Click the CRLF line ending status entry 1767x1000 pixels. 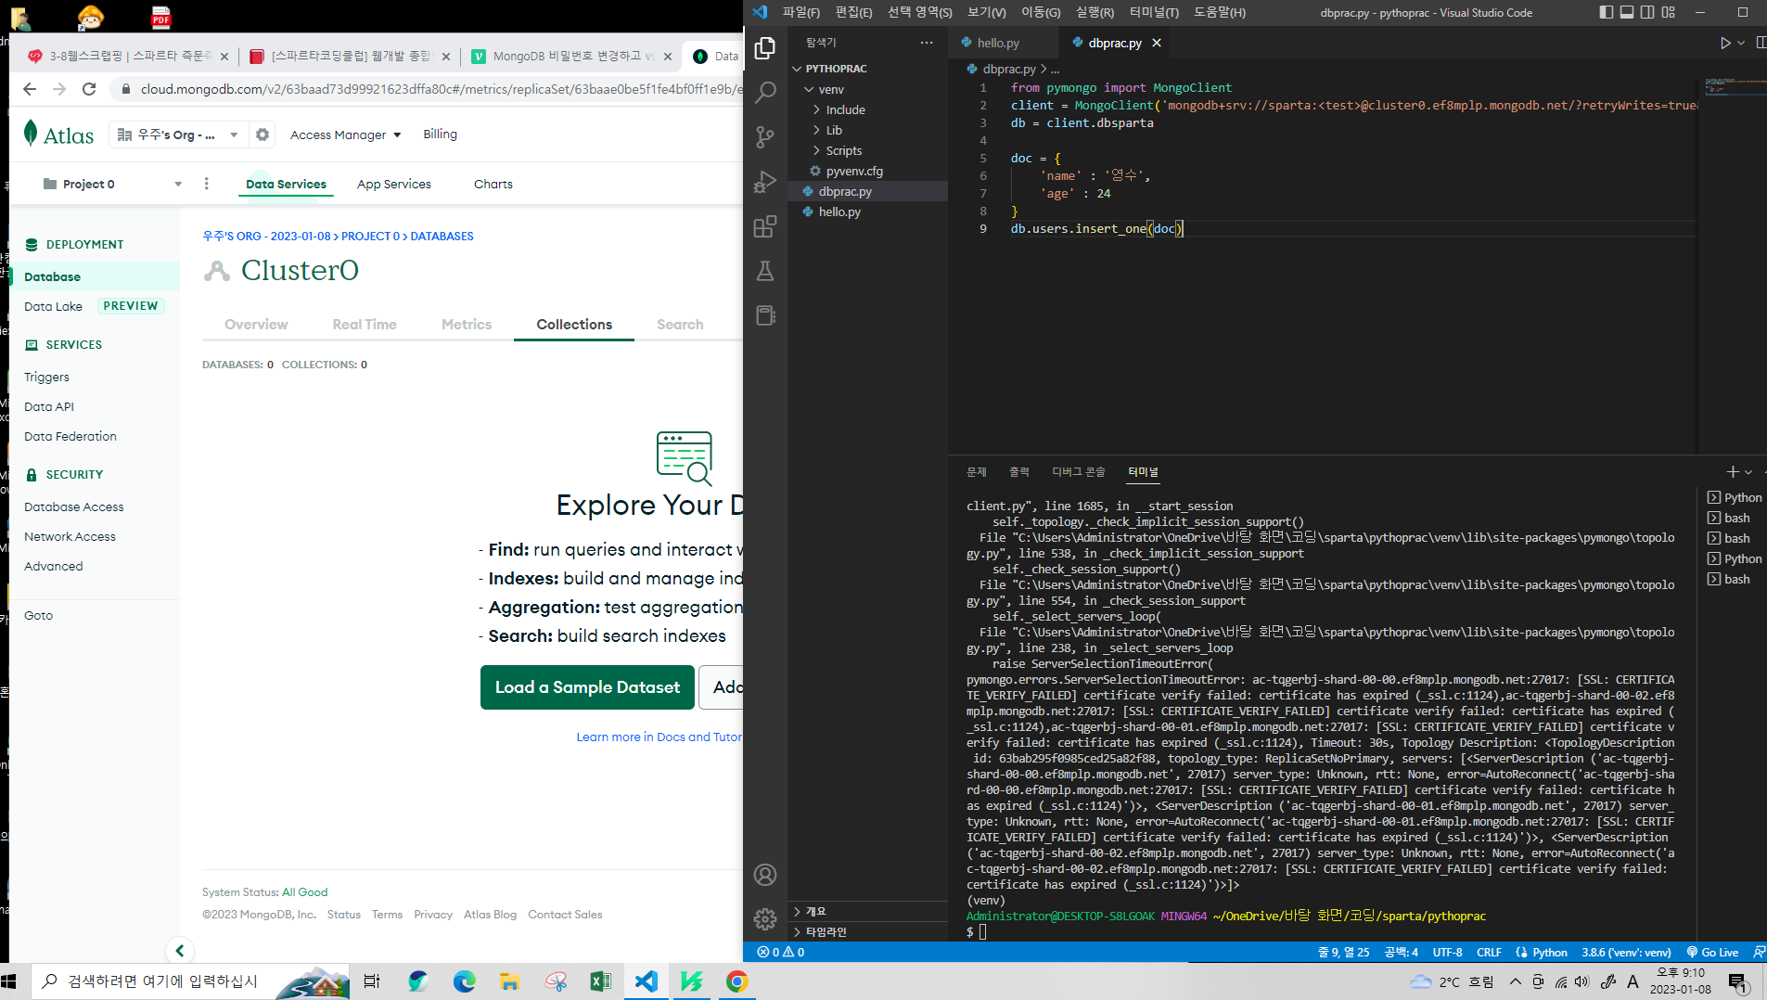pos(1490,952)
